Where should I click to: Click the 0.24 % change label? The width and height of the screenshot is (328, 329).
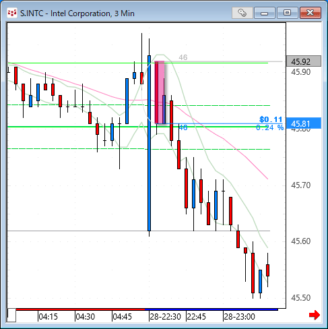pos(270,127)
